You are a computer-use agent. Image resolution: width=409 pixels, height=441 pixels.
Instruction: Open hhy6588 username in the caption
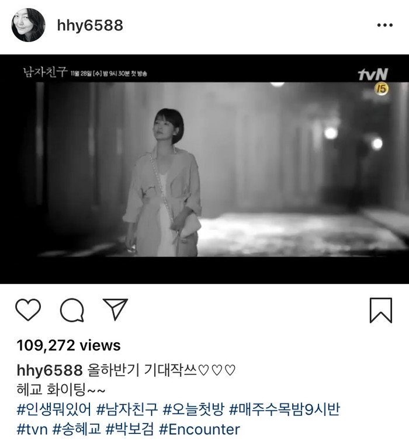[50, 370]
